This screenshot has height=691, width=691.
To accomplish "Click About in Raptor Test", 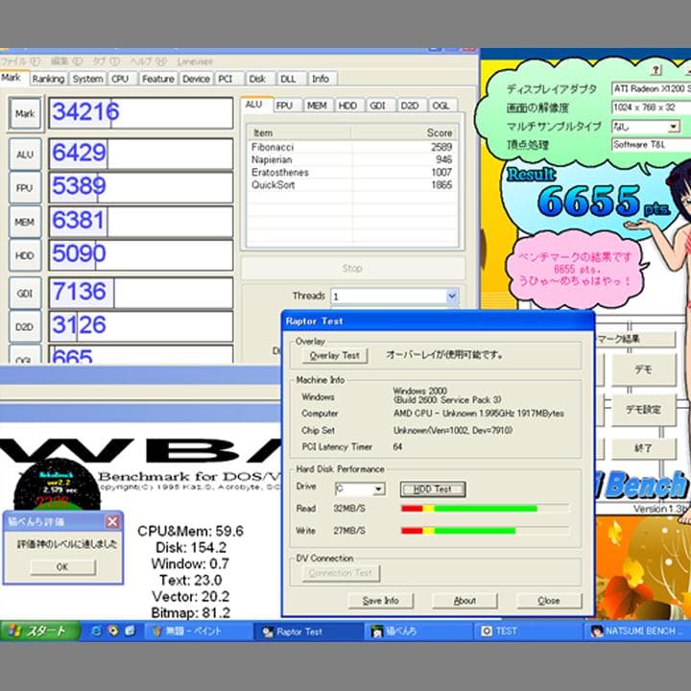I will [x=465, y=601].
